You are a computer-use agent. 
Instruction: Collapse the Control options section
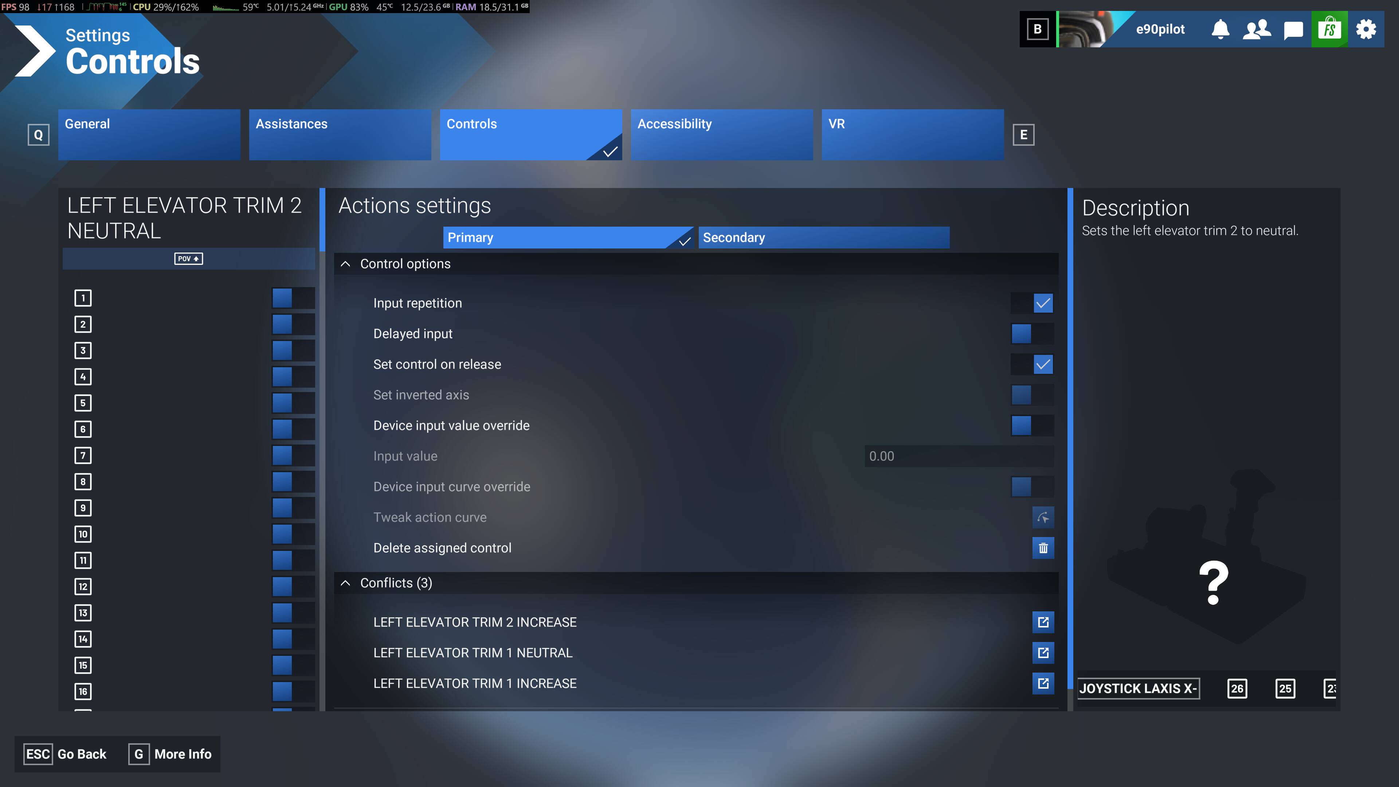(345, 264)
